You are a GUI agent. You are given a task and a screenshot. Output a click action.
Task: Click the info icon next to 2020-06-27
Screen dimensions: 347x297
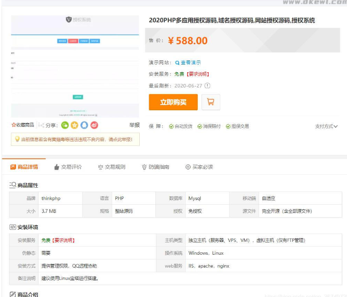pyautogui.click(x=207, y=86)
